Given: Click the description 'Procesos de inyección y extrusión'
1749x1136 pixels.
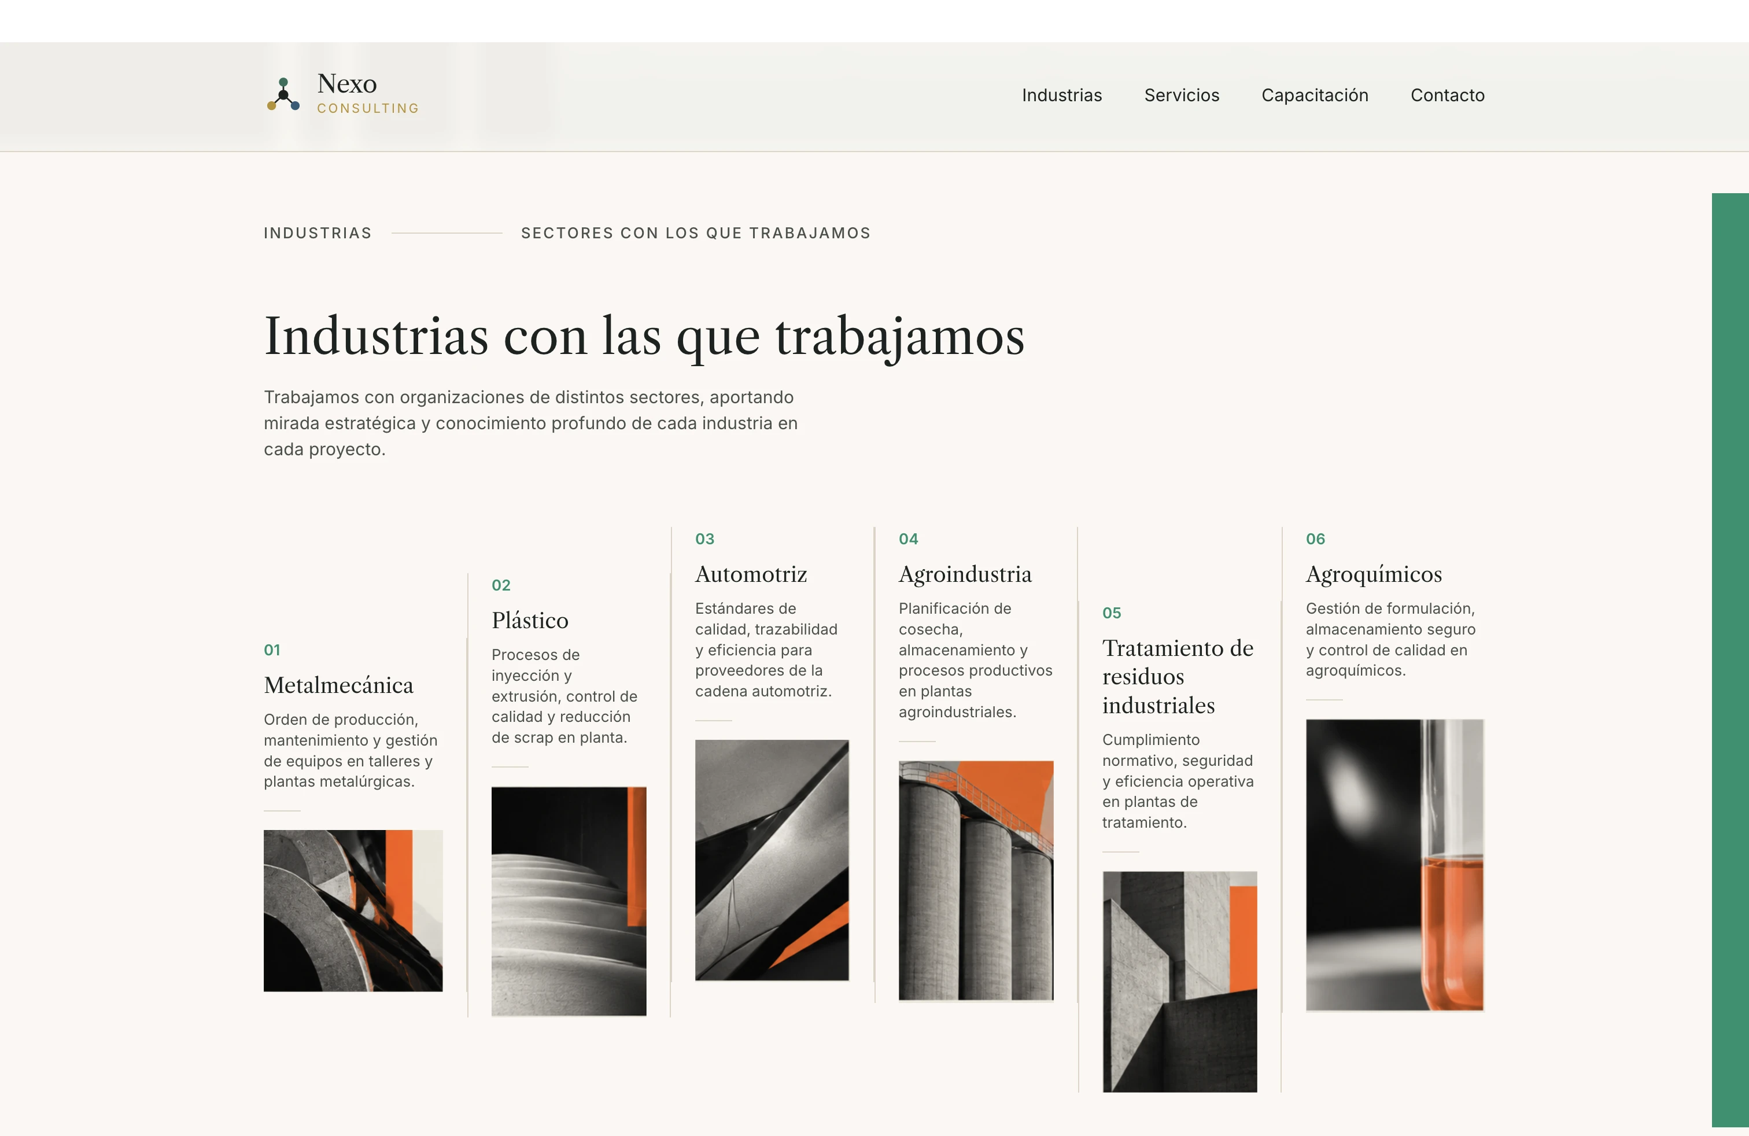Looking at the screenshot, I should (564, 696).
